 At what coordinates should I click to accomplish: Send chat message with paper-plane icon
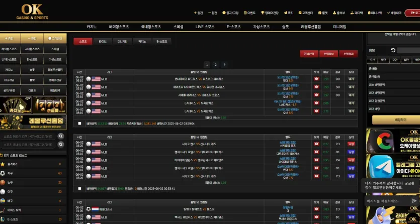click(414, 201)
